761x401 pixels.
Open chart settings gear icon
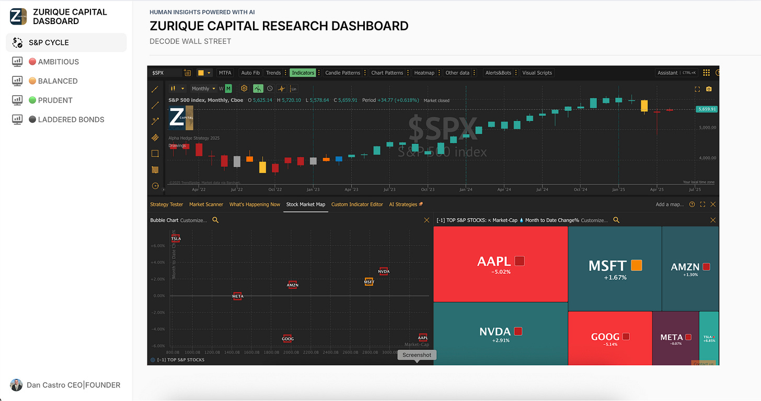[244, 88]
